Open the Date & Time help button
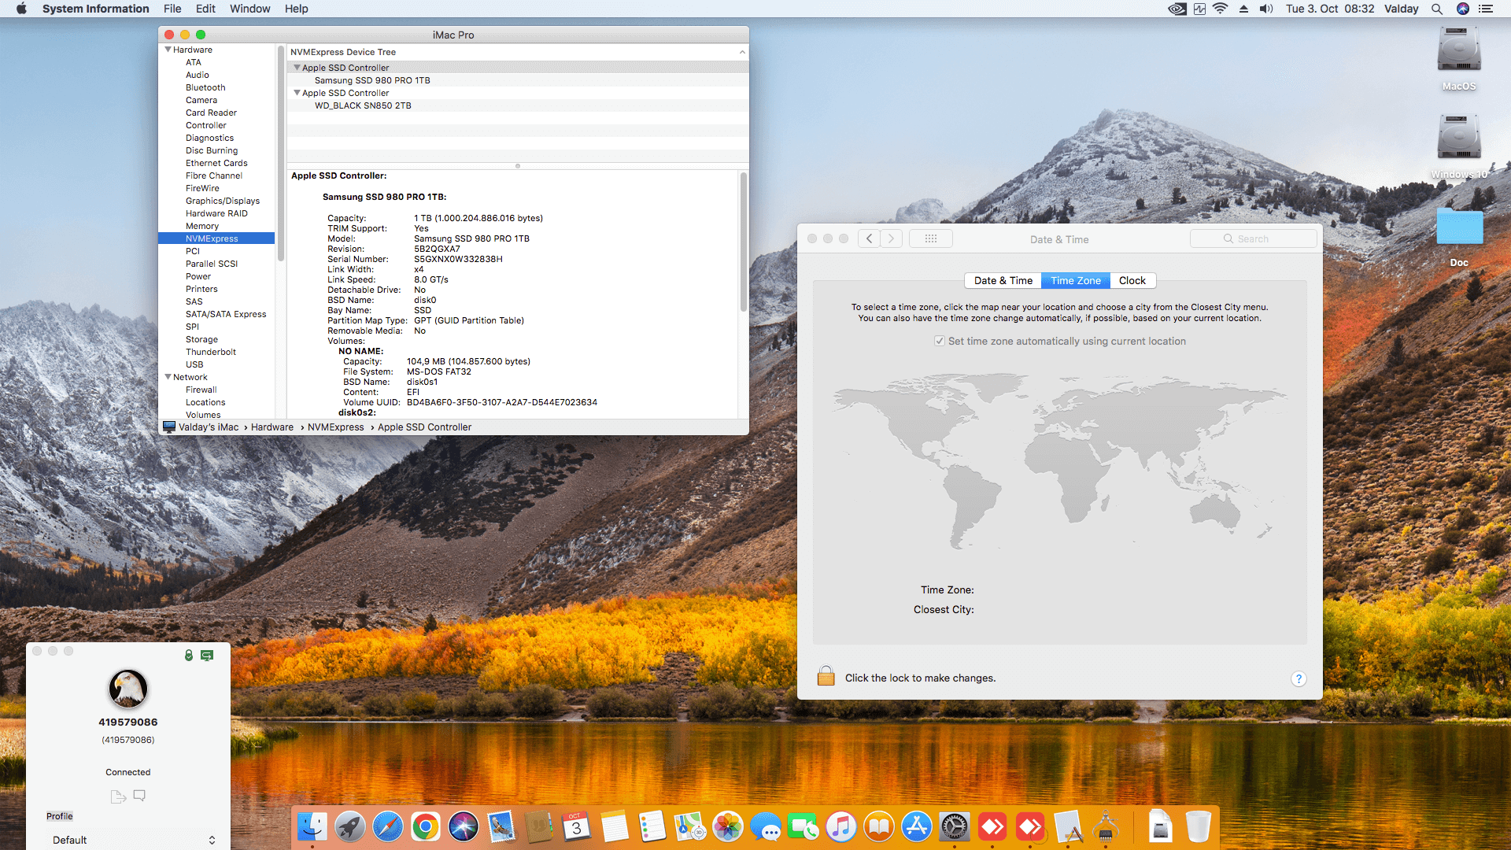The height and width of the screenshot is (850, 1511). (1299, 678)
